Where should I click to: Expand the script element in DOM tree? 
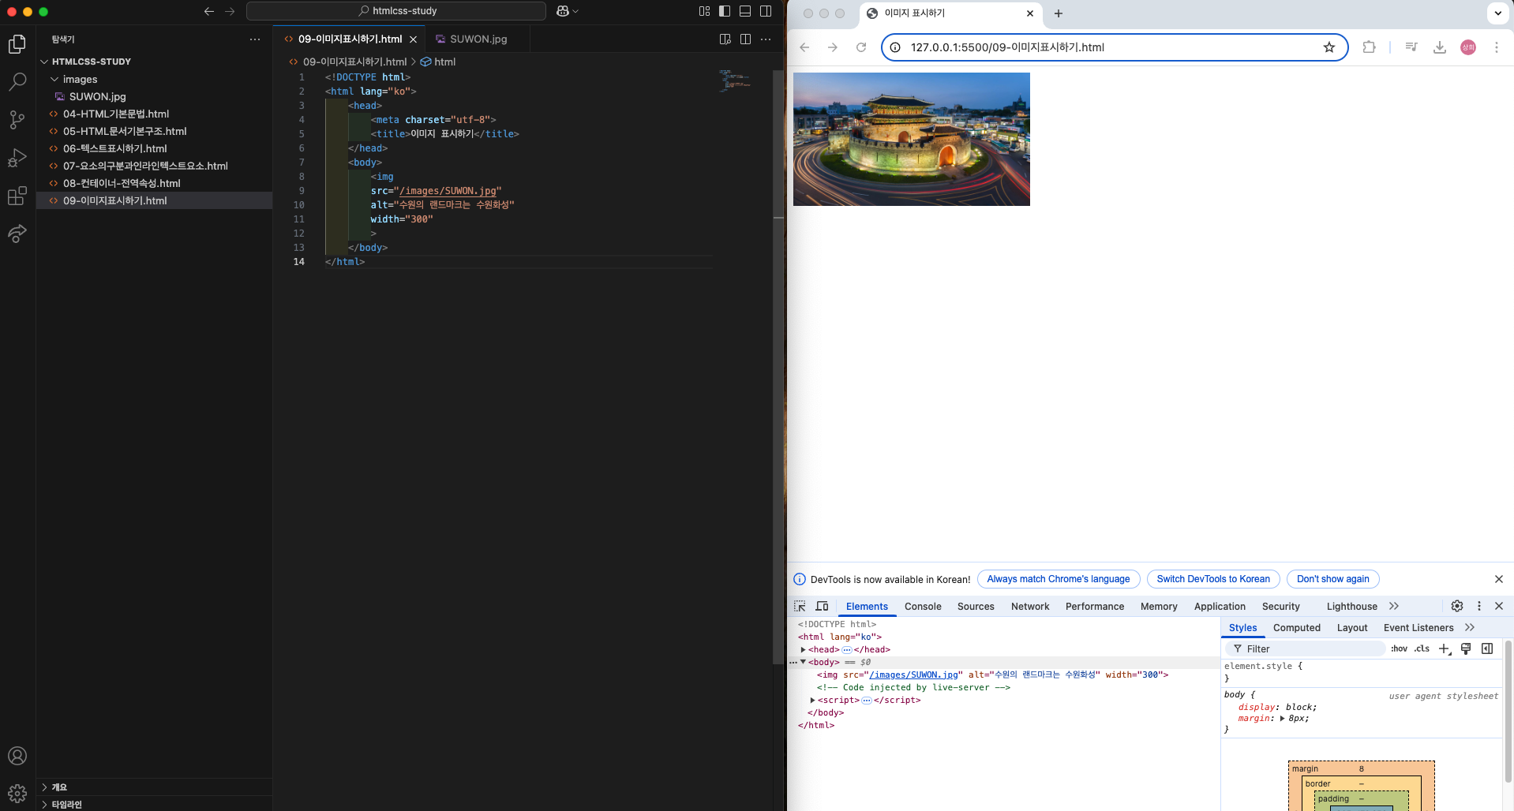(813, 701)
